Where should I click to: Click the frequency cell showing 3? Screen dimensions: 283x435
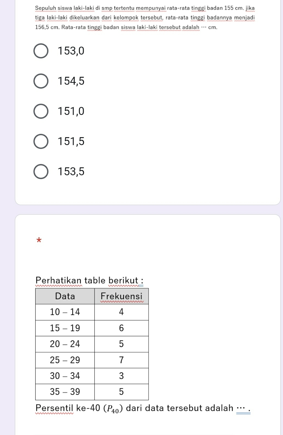[x=122, y=376]
